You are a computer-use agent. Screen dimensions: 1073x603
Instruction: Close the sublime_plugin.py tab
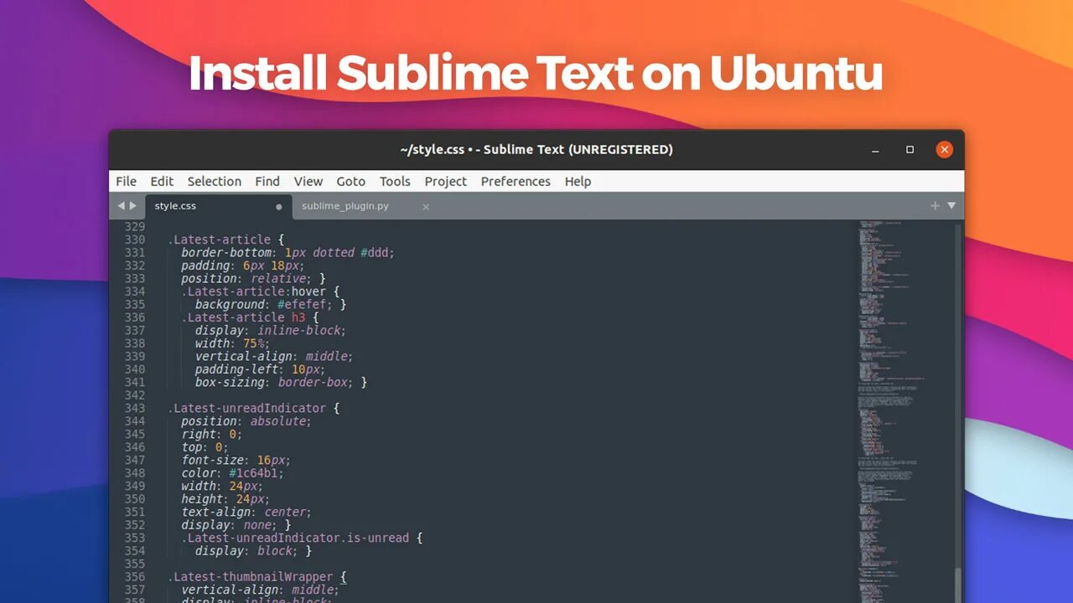[x=426, y=207]
